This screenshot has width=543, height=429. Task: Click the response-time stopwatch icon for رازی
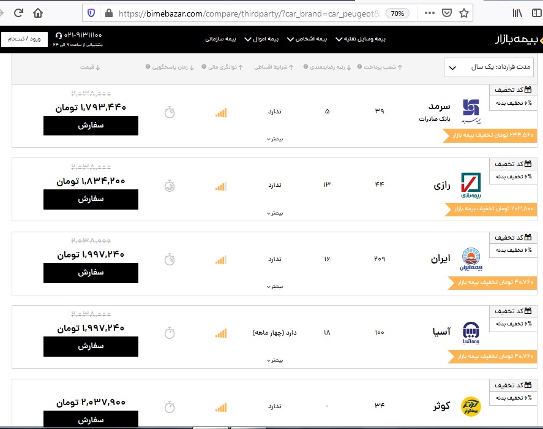[170, 186]
